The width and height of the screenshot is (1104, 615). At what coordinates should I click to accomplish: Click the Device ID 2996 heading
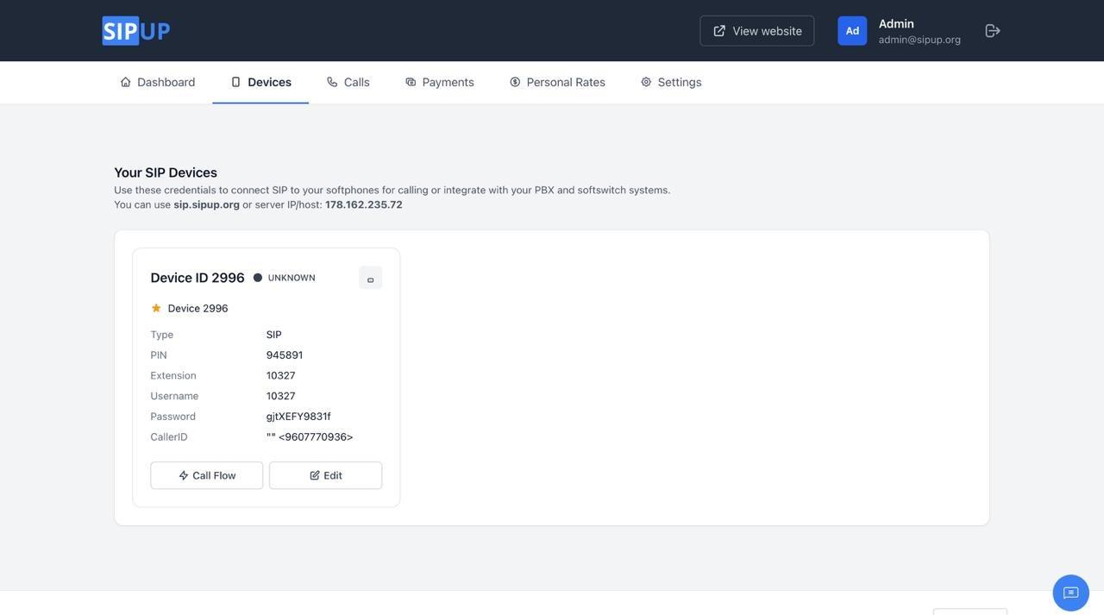coord(198,278)
